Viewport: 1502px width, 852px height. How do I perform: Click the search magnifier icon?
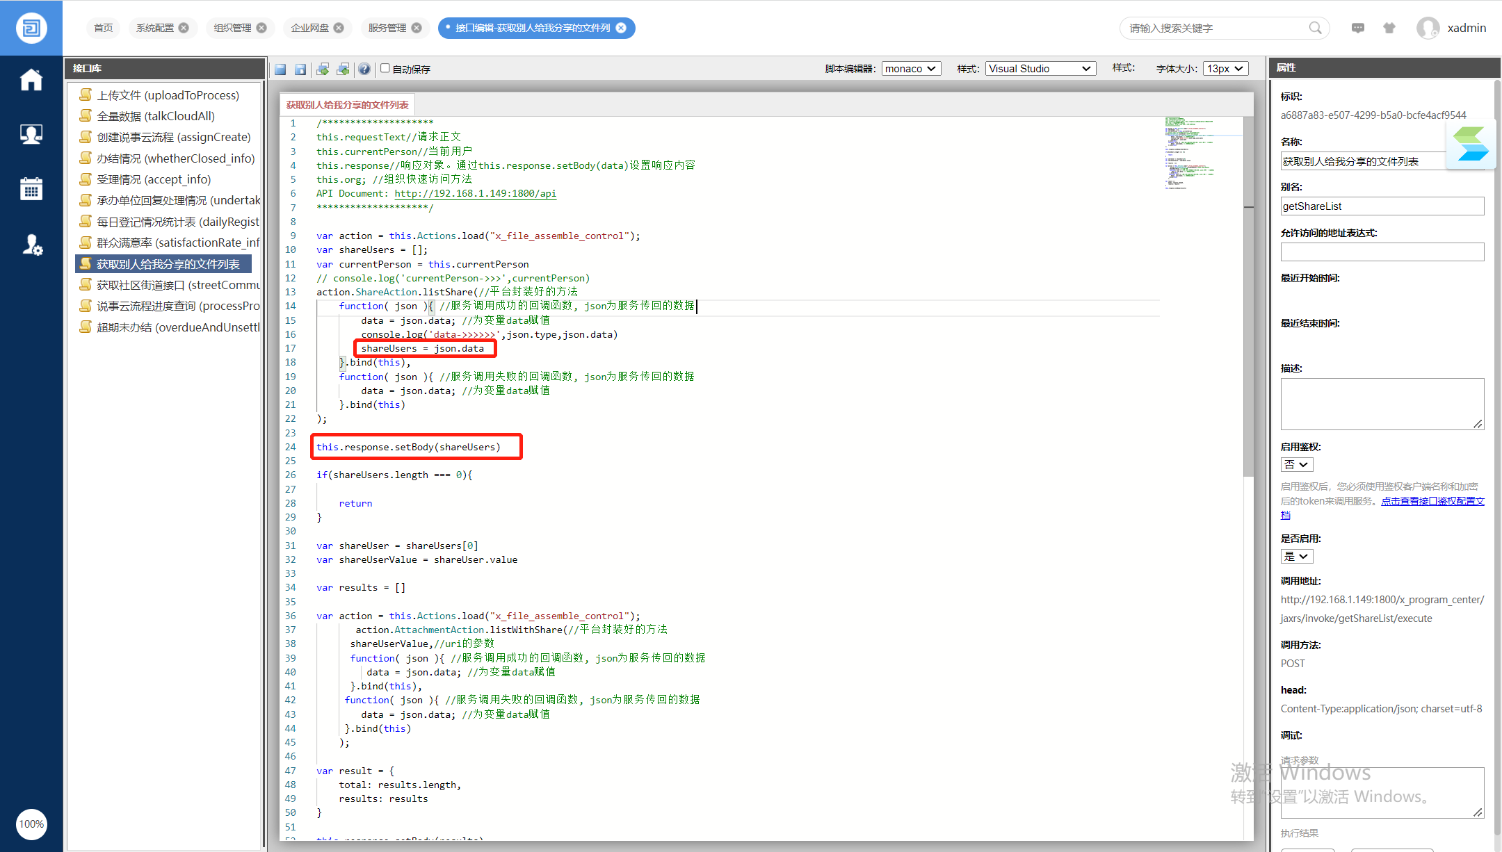tap(1315, 28)
